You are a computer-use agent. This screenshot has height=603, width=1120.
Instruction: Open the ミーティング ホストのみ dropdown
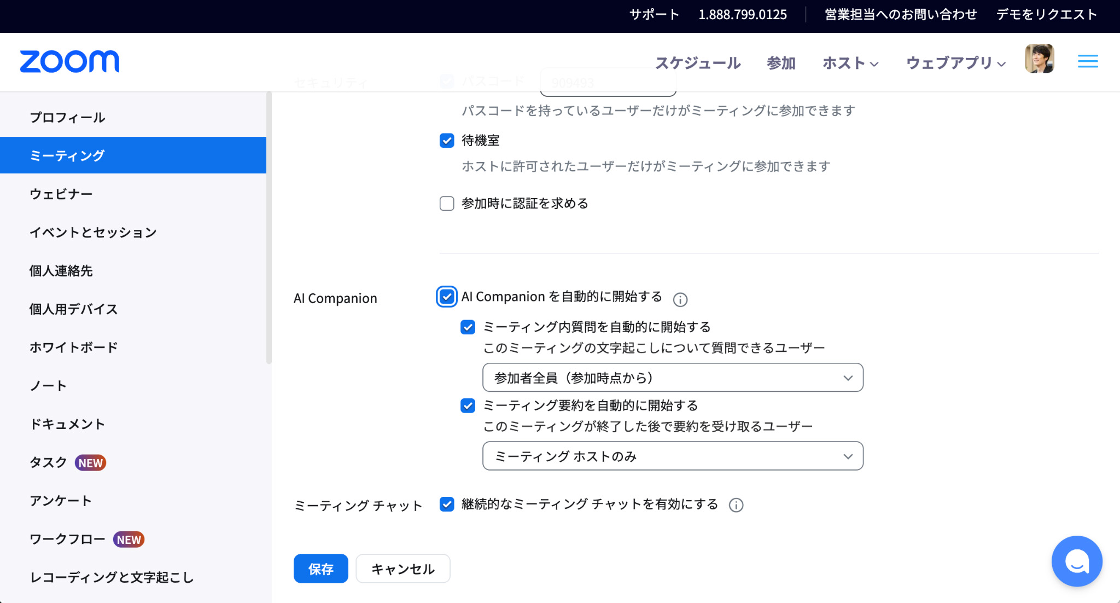click(x=673, y=456)
